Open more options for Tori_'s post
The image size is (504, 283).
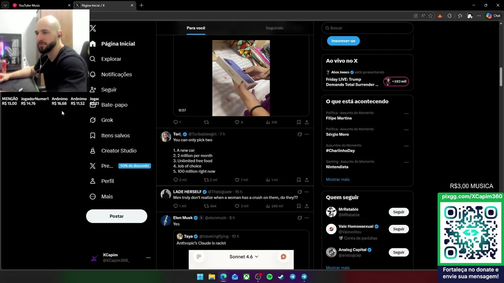coord(307,134)
